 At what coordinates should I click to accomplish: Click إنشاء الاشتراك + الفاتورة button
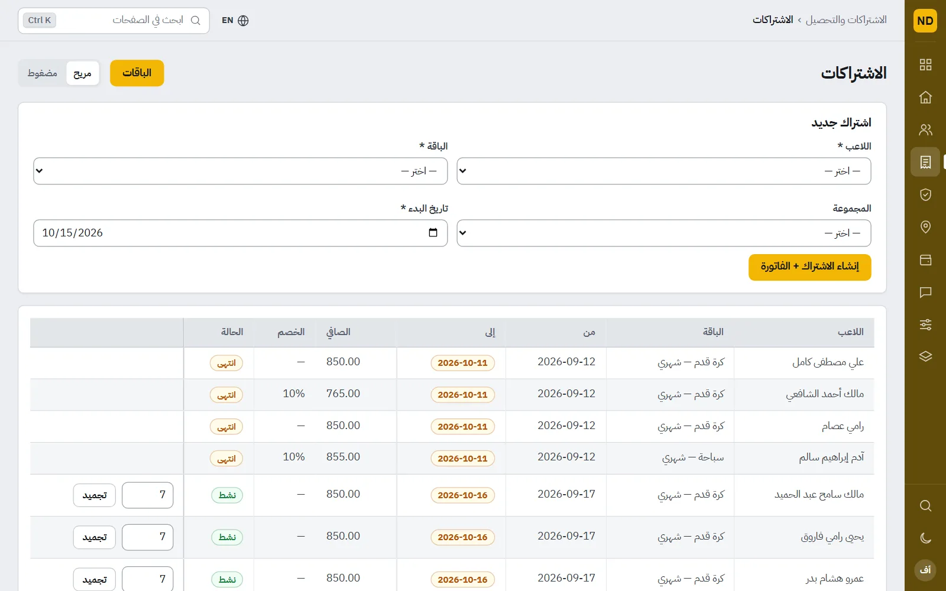coord(809,267)
